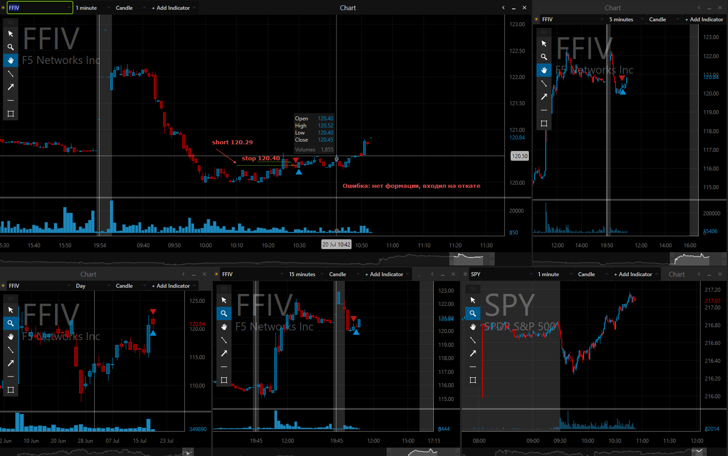The width and height of the screenshot is (728, 456).
Task: Select the arrow tool in the 5 minutes chart
Action: tap(544, 97)
